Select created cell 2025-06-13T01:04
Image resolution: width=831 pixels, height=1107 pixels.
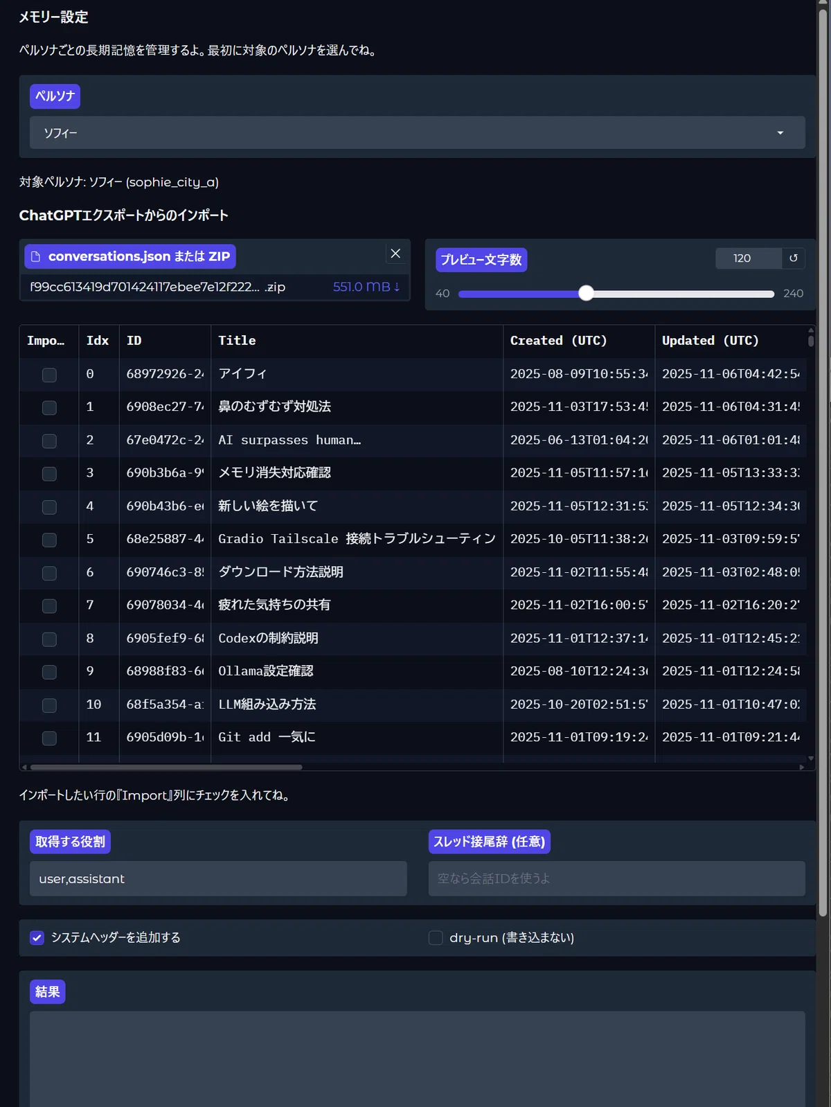point(578,440)
